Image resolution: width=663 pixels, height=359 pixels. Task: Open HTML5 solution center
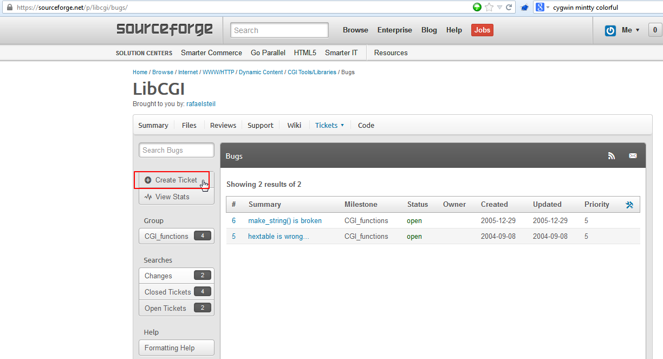pos(305,53)
